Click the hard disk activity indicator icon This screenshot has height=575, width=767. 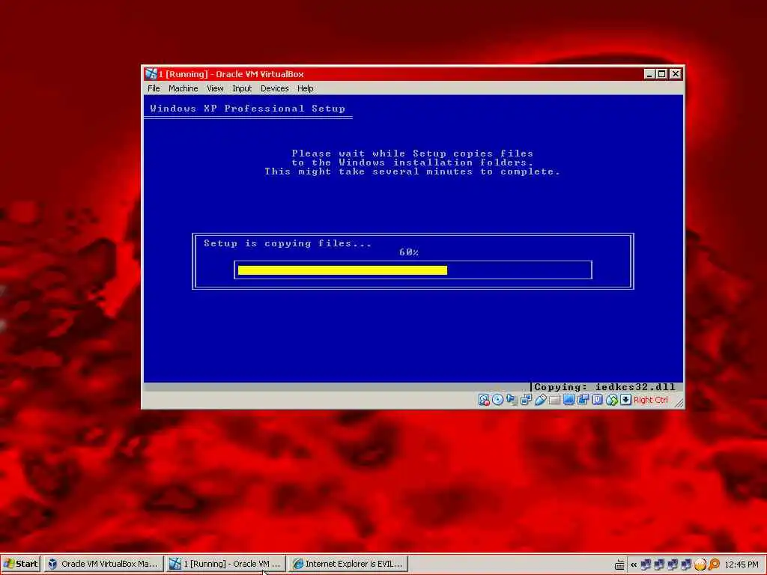pyautogui.click(x=483, y=400)
